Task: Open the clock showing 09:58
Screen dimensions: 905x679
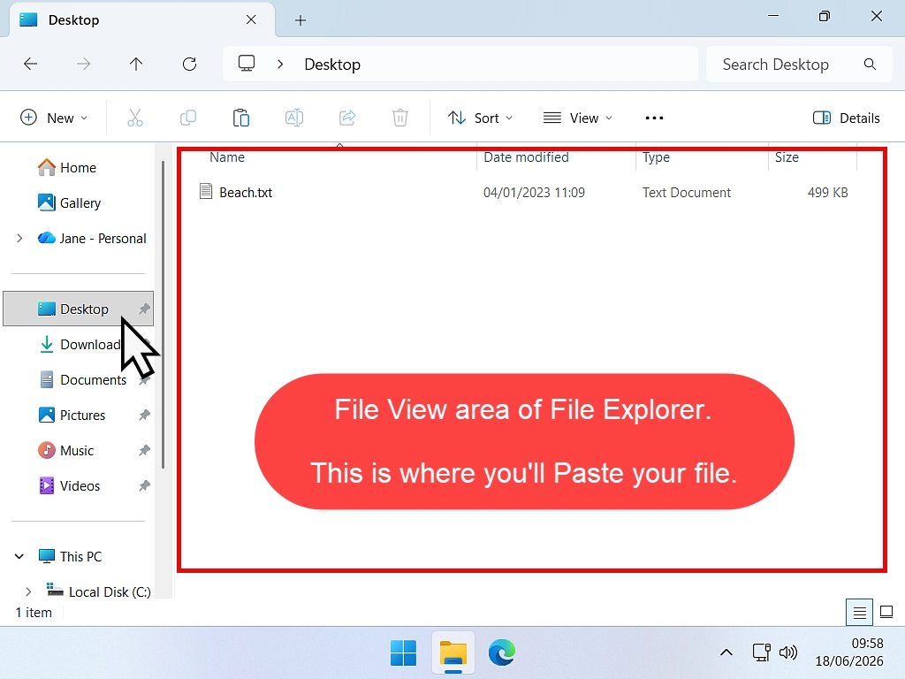Action: point(849,652)
